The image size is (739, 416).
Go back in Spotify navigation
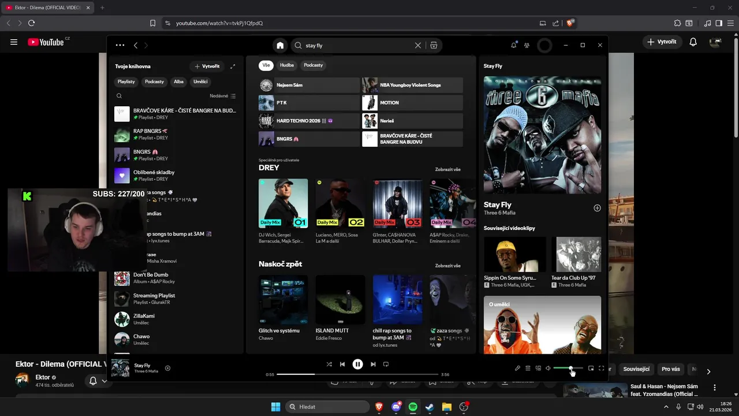click(136, 45)
